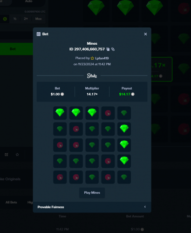Halve the bet amount with ½
This screenshot has width=191, height=233.
(15, 19)
